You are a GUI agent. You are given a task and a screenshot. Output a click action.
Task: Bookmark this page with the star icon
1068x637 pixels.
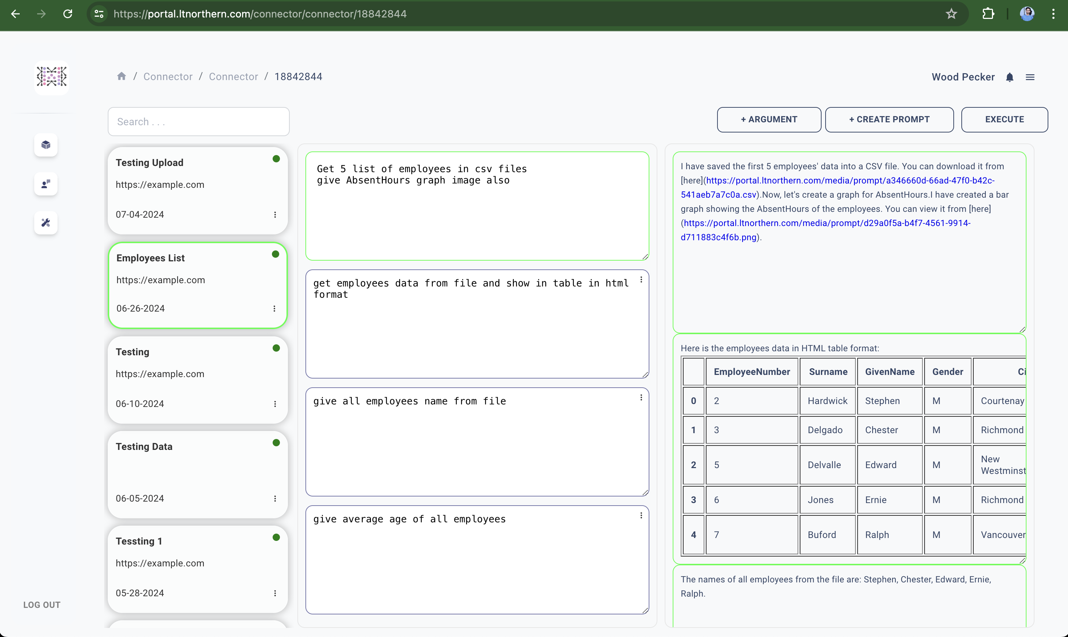(951, 14)
